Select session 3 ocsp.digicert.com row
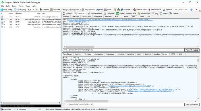The height and width of the screenshot is (111, 201). tap(31, 22)
